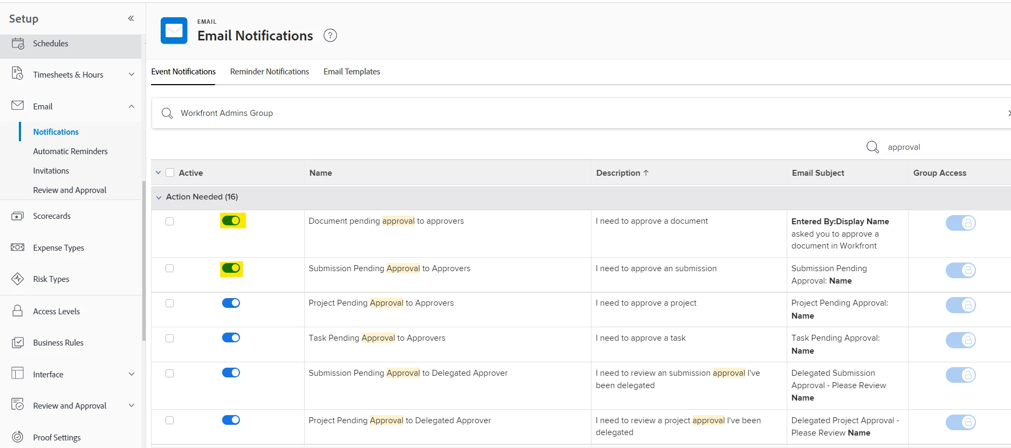Click the Proof Settings icon

click(17, 437)
